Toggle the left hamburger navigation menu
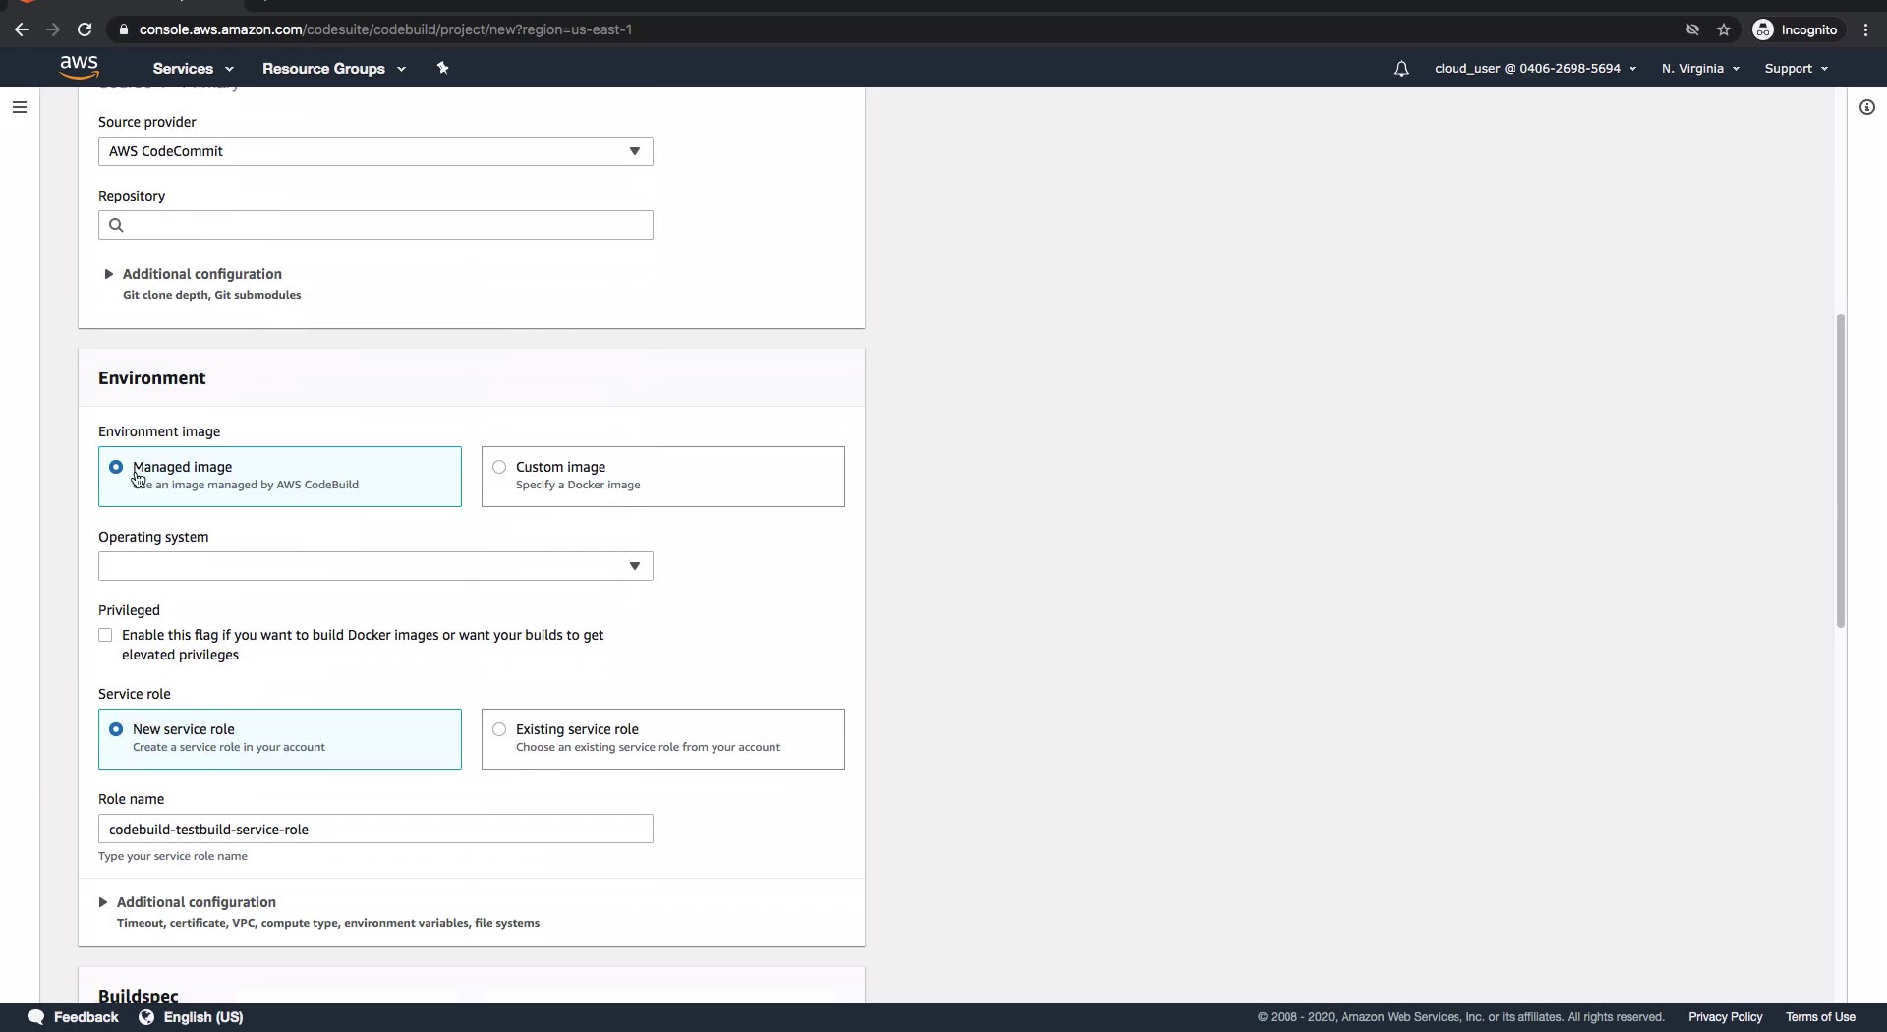The image size is (1887, 1032). 19,107
